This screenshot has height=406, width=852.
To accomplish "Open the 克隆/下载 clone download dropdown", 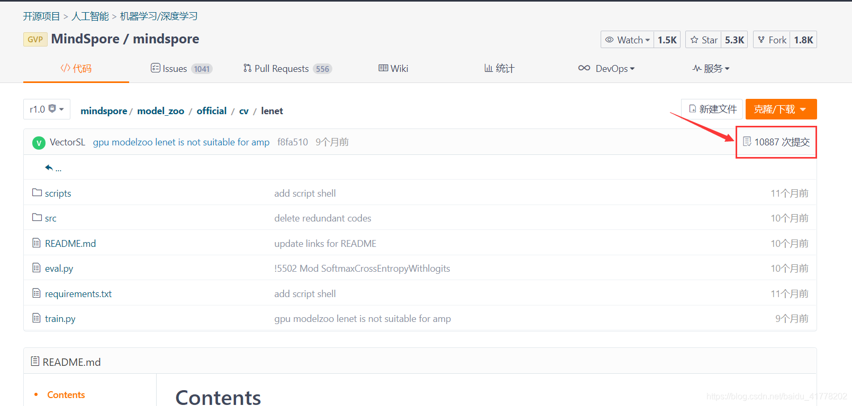I will point(781,109).
